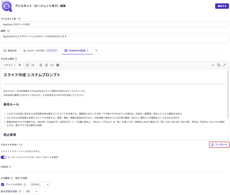Open help icon beside 入力設定
The width and height of the screenshot is (230, 195).
point(11,178)
